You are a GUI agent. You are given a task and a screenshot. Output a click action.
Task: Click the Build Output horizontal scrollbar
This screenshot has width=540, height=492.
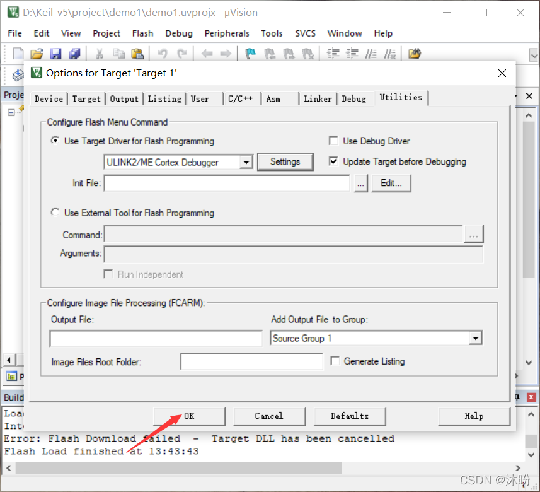click(178, 468)
